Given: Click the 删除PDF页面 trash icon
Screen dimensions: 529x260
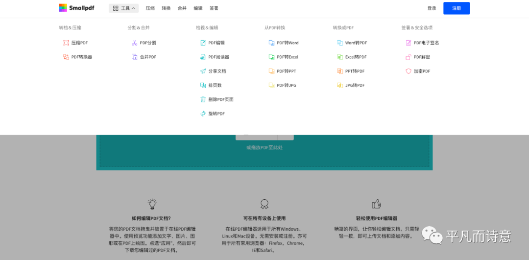Looking at the screenshot, I should (x=203, y=99).
